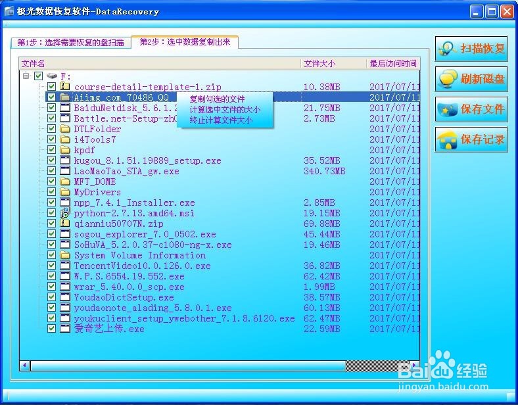Click the 最后访问时间 column header
The image size is (518, 405).
[x=393, y=63]
